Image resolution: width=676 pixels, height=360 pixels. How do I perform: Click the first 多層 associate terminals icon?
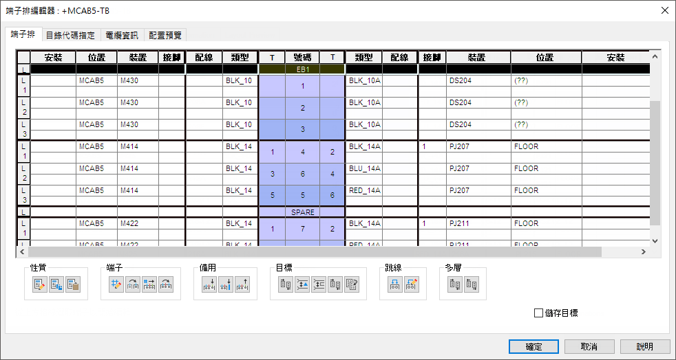[x=455, y=284]
